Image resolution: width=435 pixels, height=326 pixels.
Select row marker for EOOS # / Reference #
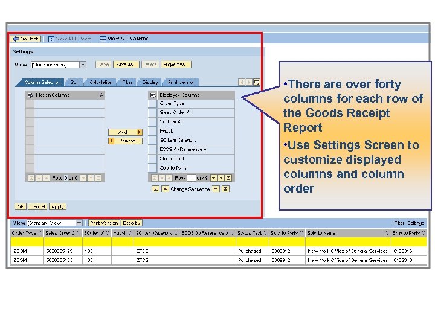pyautogui.click(x=153, y=149)
